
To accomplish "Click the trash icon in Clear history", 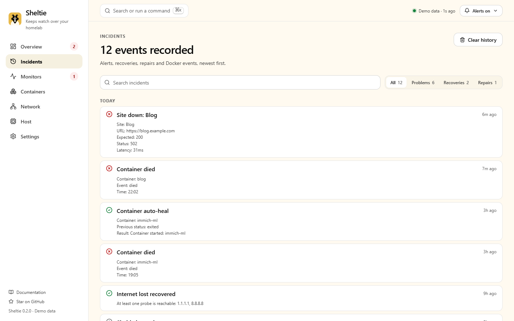I will [x=462, y=40].
